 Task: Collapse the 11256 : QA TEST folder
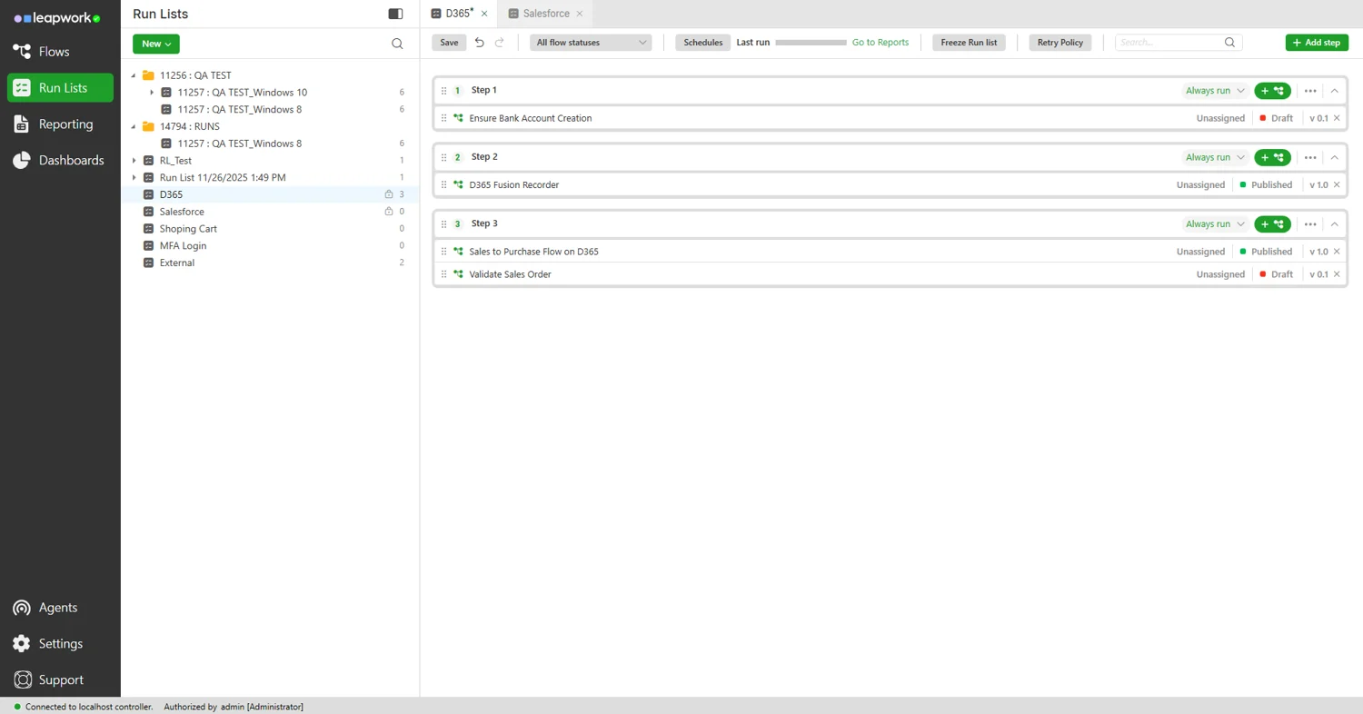134,75
